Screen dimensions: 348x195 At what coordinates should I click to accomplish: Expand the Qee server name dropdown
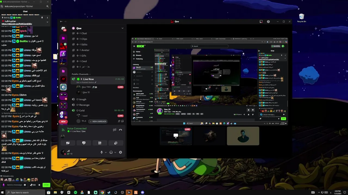pyautogui.click(x=122, y=28)
